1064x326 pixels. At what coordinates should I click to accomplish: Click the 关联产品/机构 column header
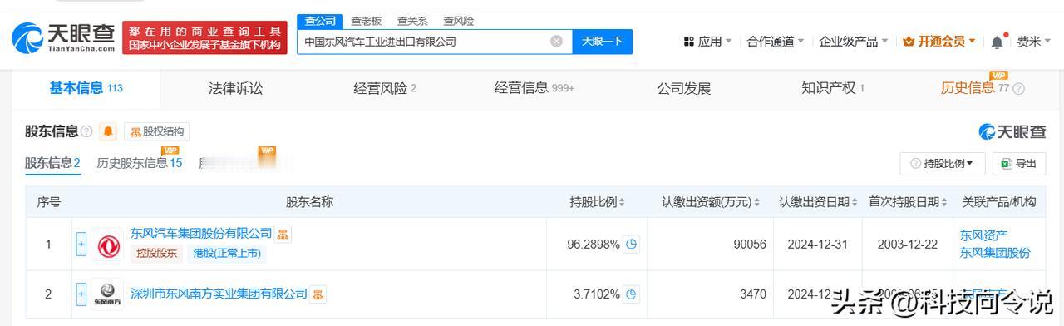(x=999, y=202)
